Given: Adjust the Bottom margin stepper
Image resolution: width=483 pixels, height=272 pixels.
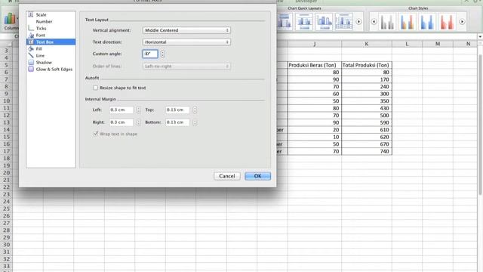Looking at the screenshot, I should tap(195, 122).
